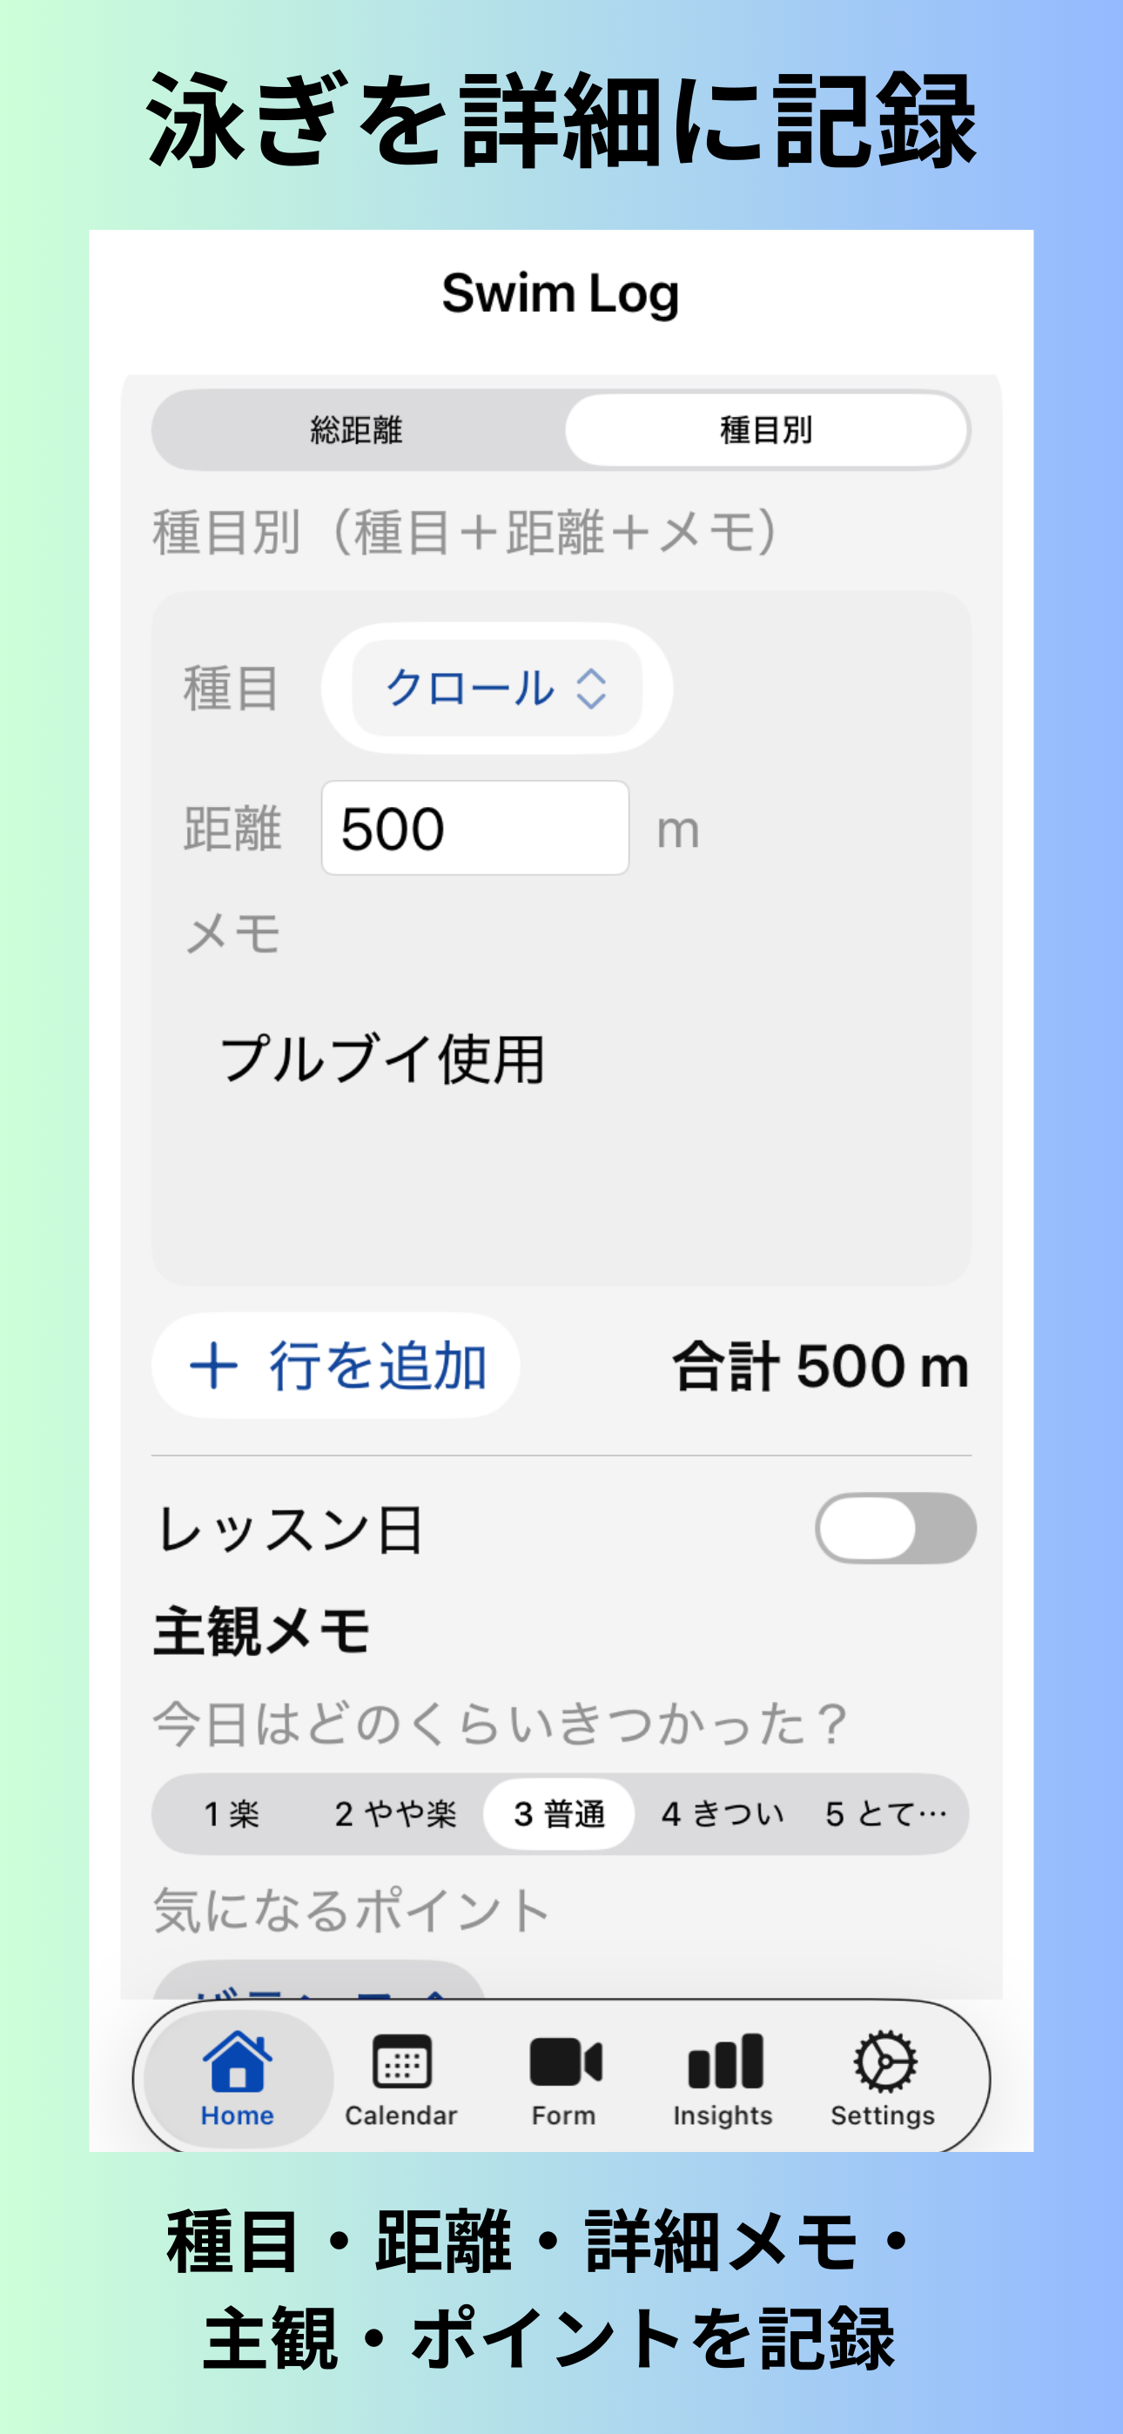Image resolution: width=1123 pixels, height=2434 pixels.
Task: Choose difficulty level 2 やや楽
Action: pos(395,1814)
